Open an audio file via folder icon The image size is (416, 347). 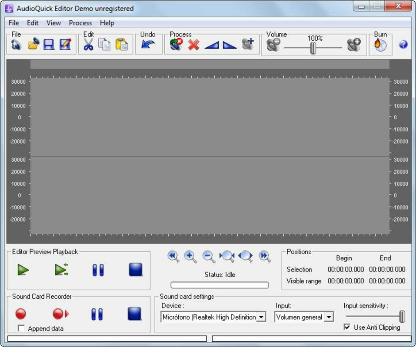tap(33, 44)
